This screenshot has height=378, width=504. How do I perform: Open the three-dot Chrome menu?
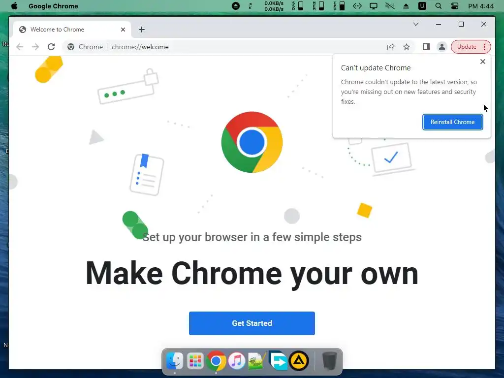pos(485,47)
